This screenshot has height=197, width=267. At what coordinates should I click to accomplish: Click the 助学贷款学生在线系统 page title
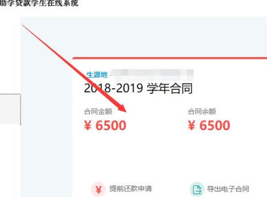pyautogui.click(x=39, y=3)
